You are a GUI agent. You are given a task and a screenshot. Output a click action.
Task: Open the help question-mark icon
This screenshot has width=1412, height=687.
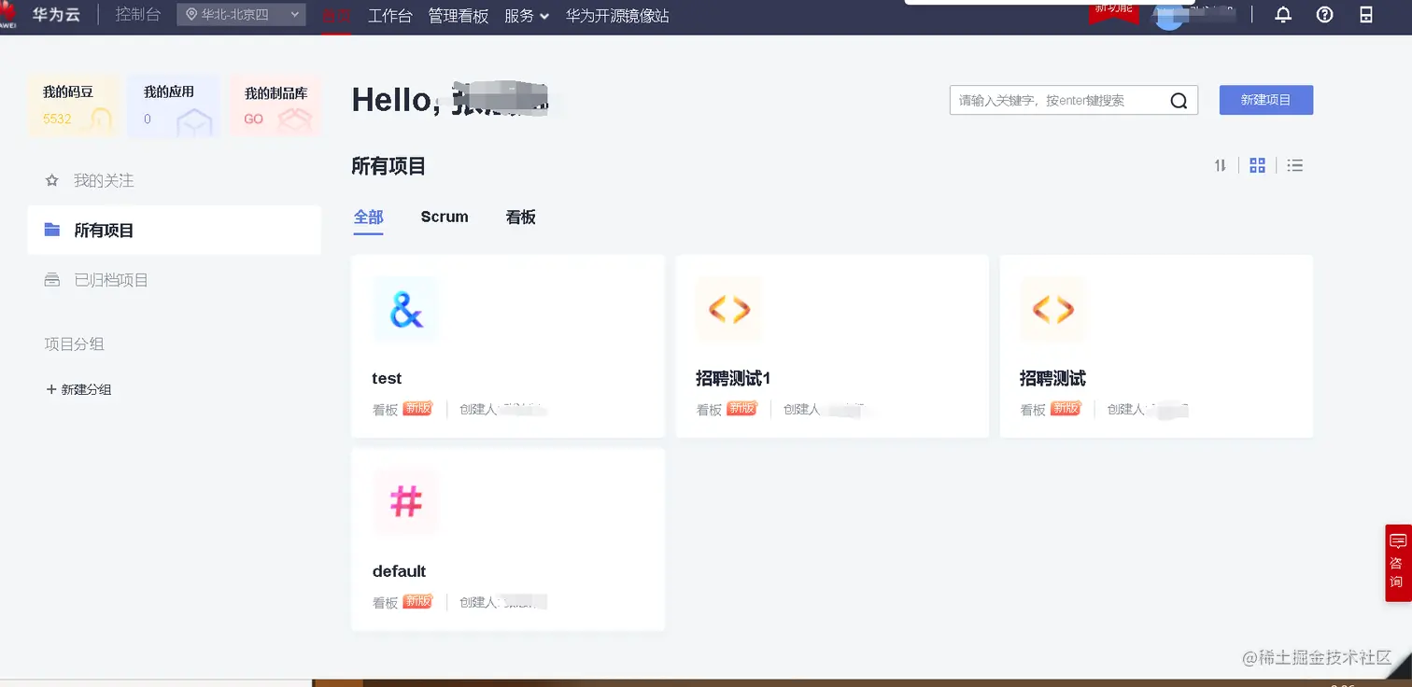click(x=1324, y=15)
